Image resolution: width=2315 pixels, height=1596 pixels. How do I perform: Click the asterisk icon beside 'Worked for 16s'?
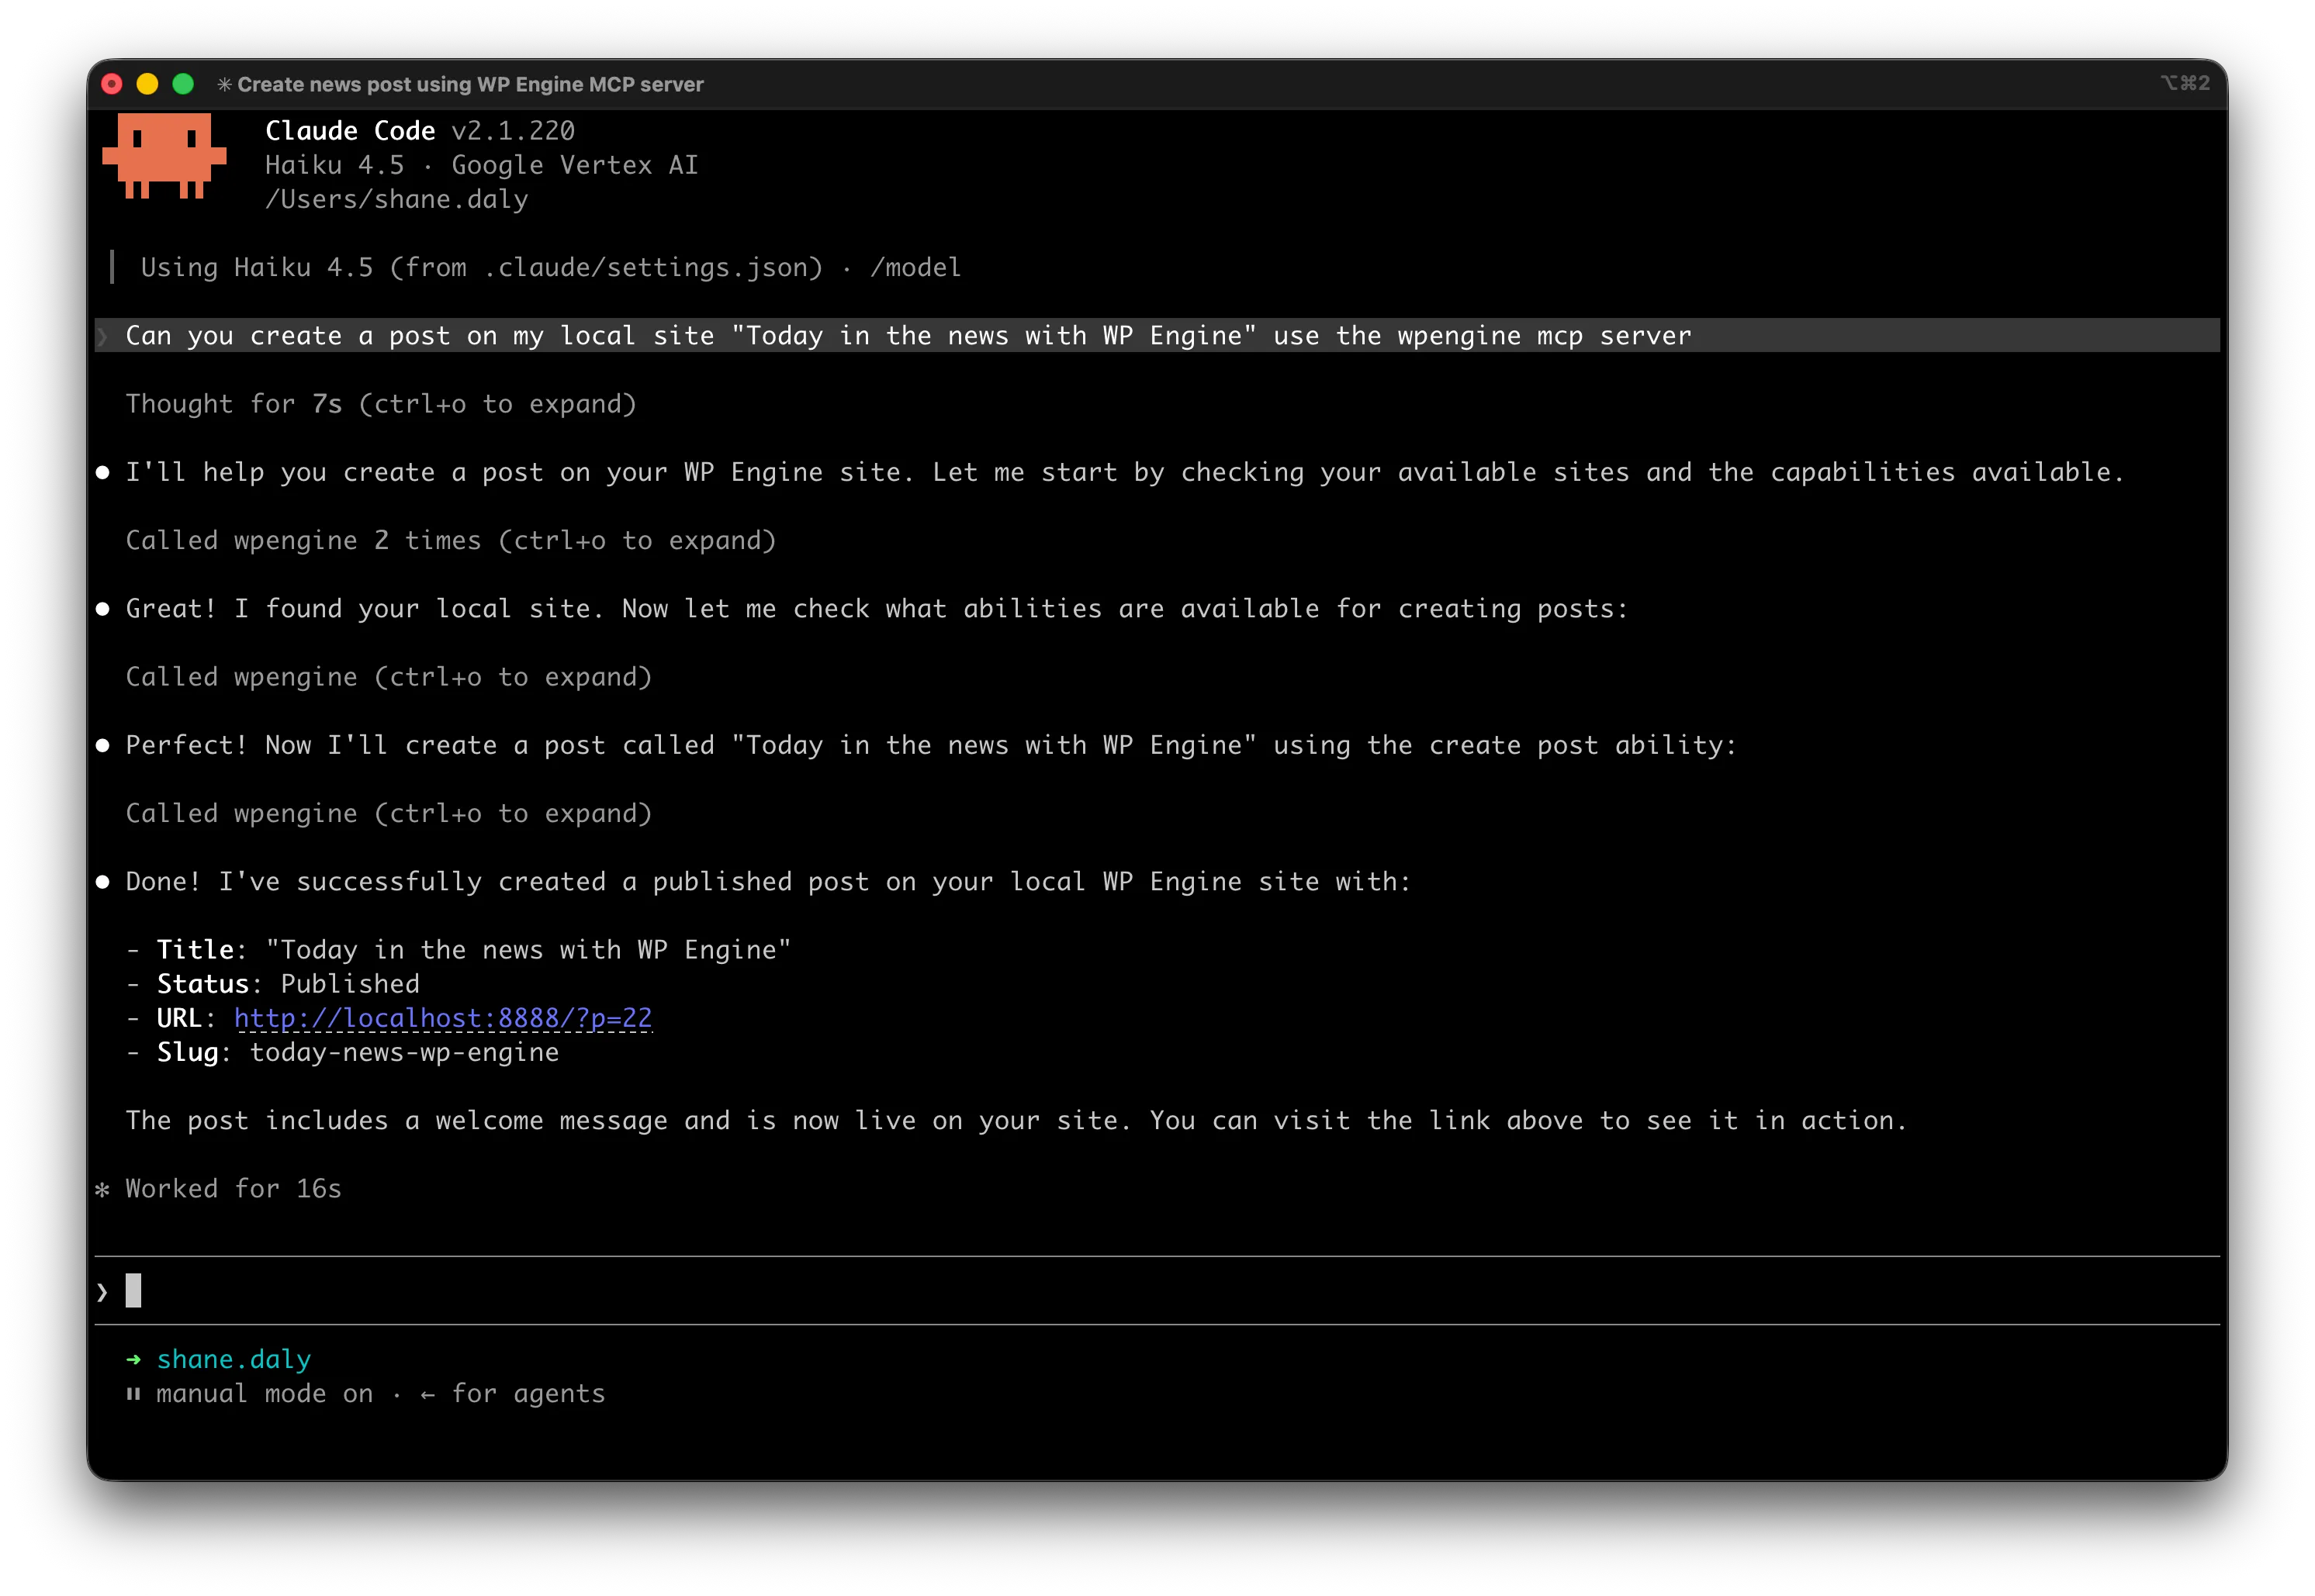[x=102, y=1190]
